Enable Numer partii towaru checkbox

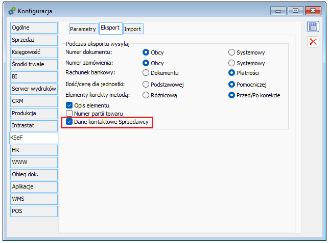tap(69, 113)
